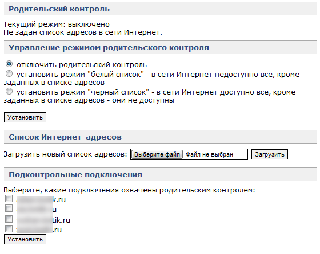This screenshot has height=254, width=320.
Task: Click the bottom 'Установить' button for connections
Action: [25, 239]
